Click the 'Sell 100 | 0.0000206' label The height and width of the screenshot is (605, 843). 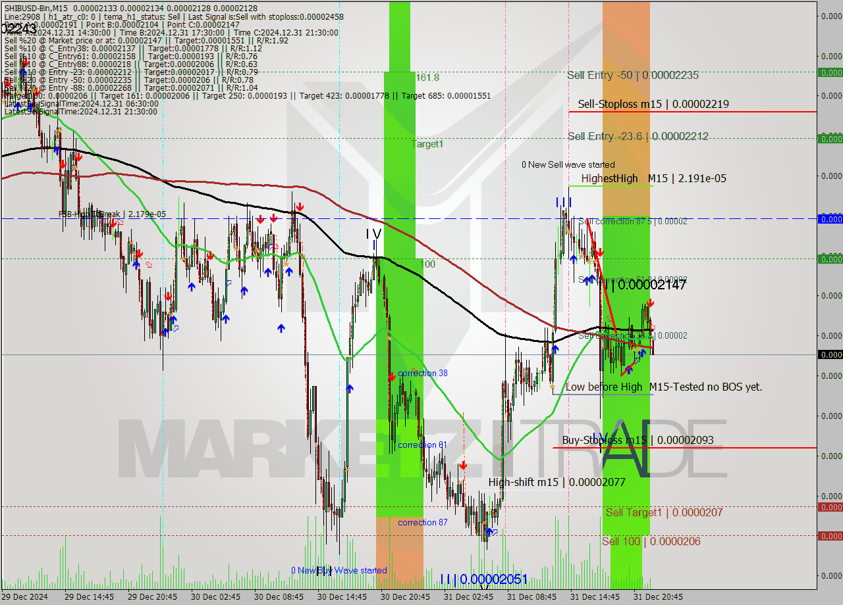(x=651, y=541)
